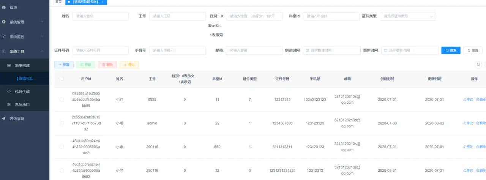Click the green 修改 toolbar button
This screenshot has width=486, height=180.
(86, 65)
